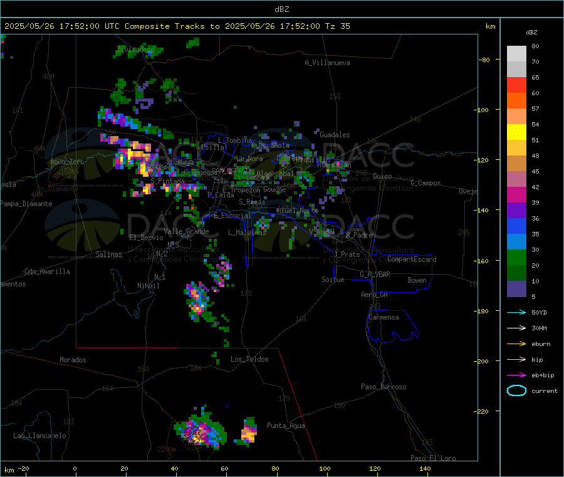The height and width of the screenshot is (477, 564).
Task: Pick the slate purple 5–10 dBZ swatch
Action: pos(516,289)
